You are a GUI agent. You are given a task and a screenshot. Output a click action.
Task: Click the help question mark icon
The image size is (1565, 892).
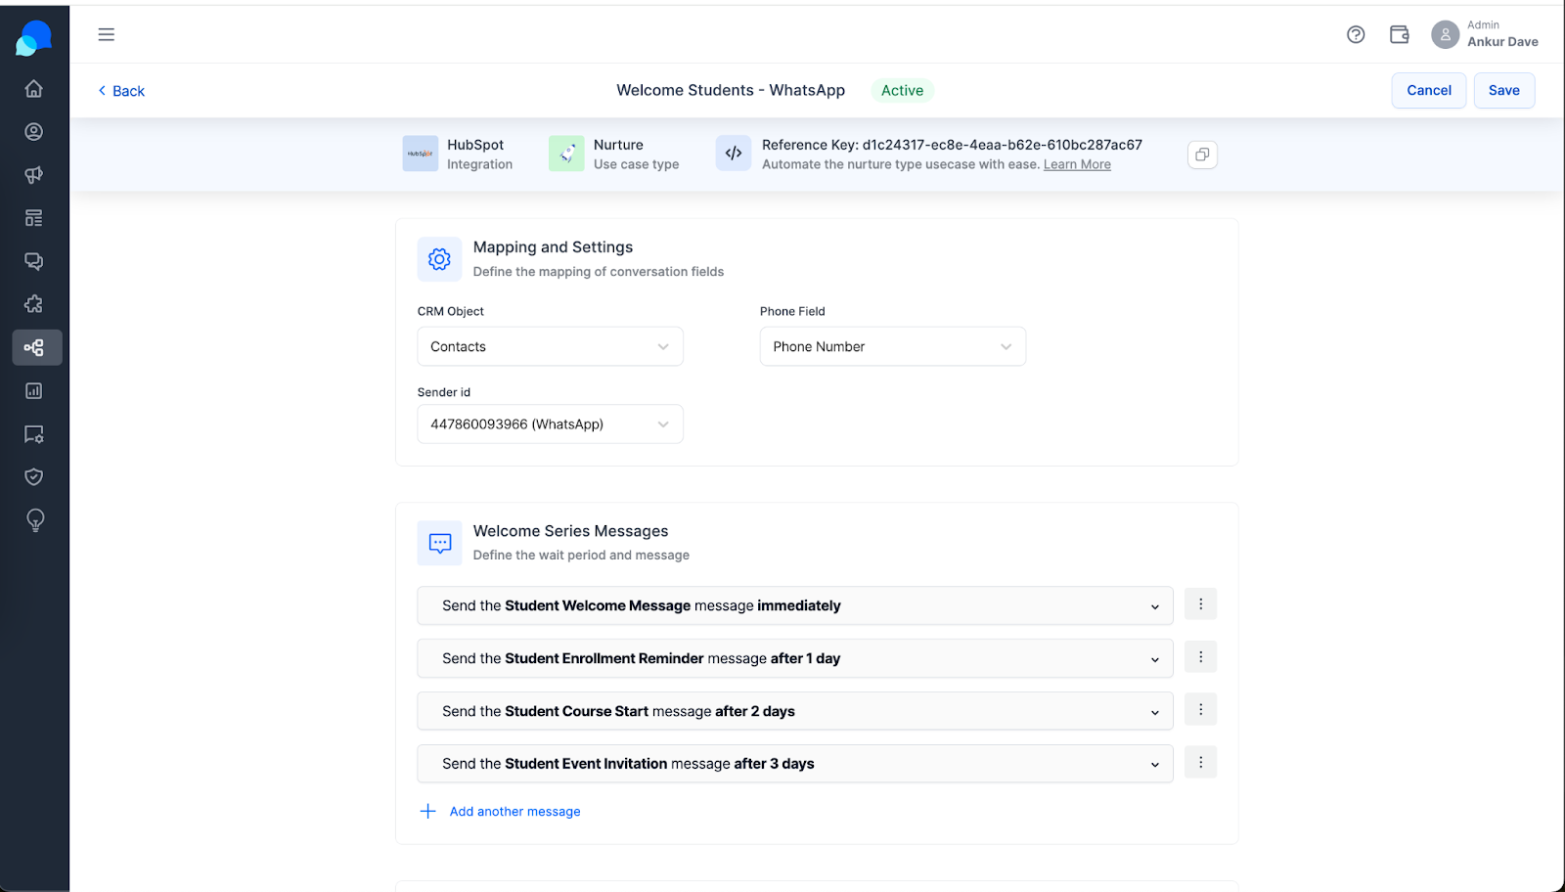point(1356,34)
